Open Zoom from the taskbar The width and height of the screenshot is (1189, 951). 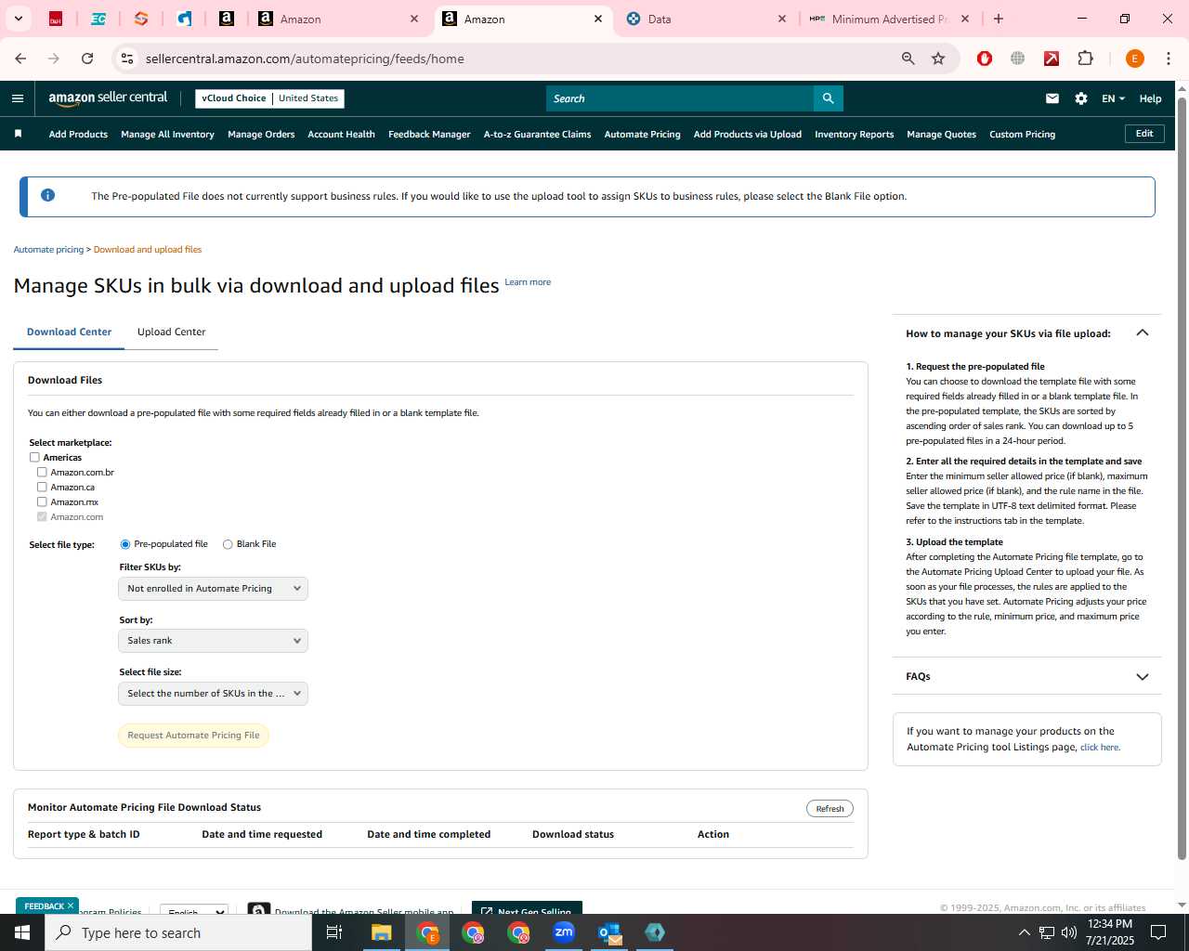(564, 932)
